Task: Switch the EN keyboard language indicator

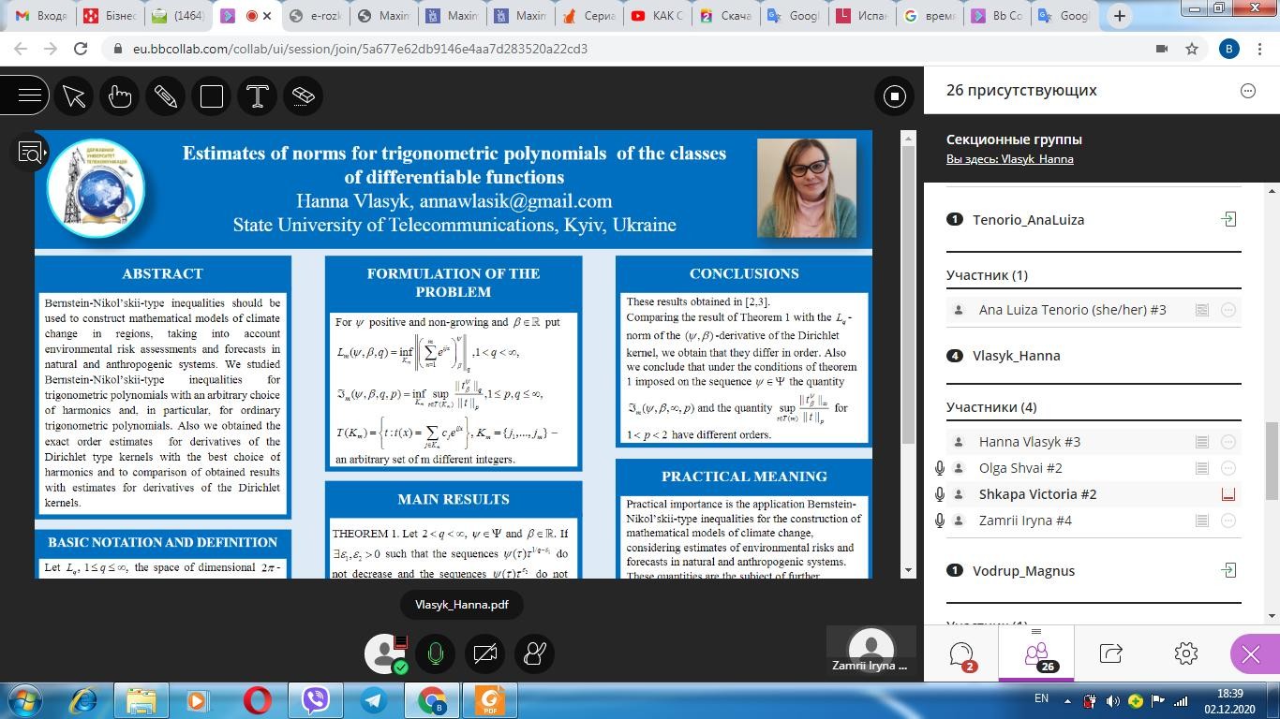Action: [1041, 698]
